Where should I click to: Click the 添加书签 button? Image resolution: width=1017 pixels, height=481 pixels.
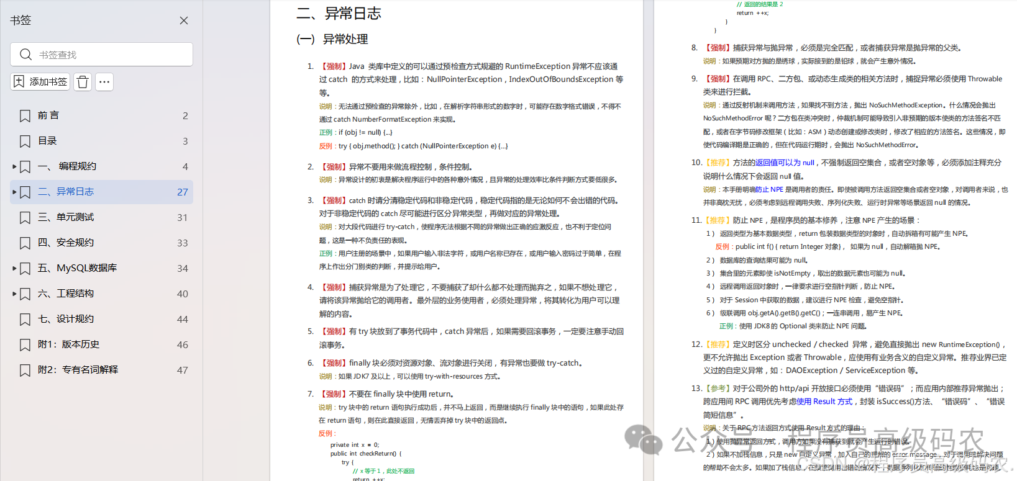click(40, 82)
